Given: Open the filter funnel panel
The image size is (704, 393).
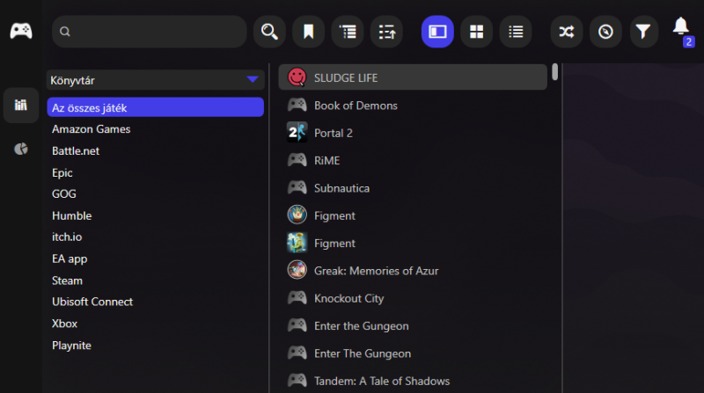Looking at the screenshot, I should [644, 32].
